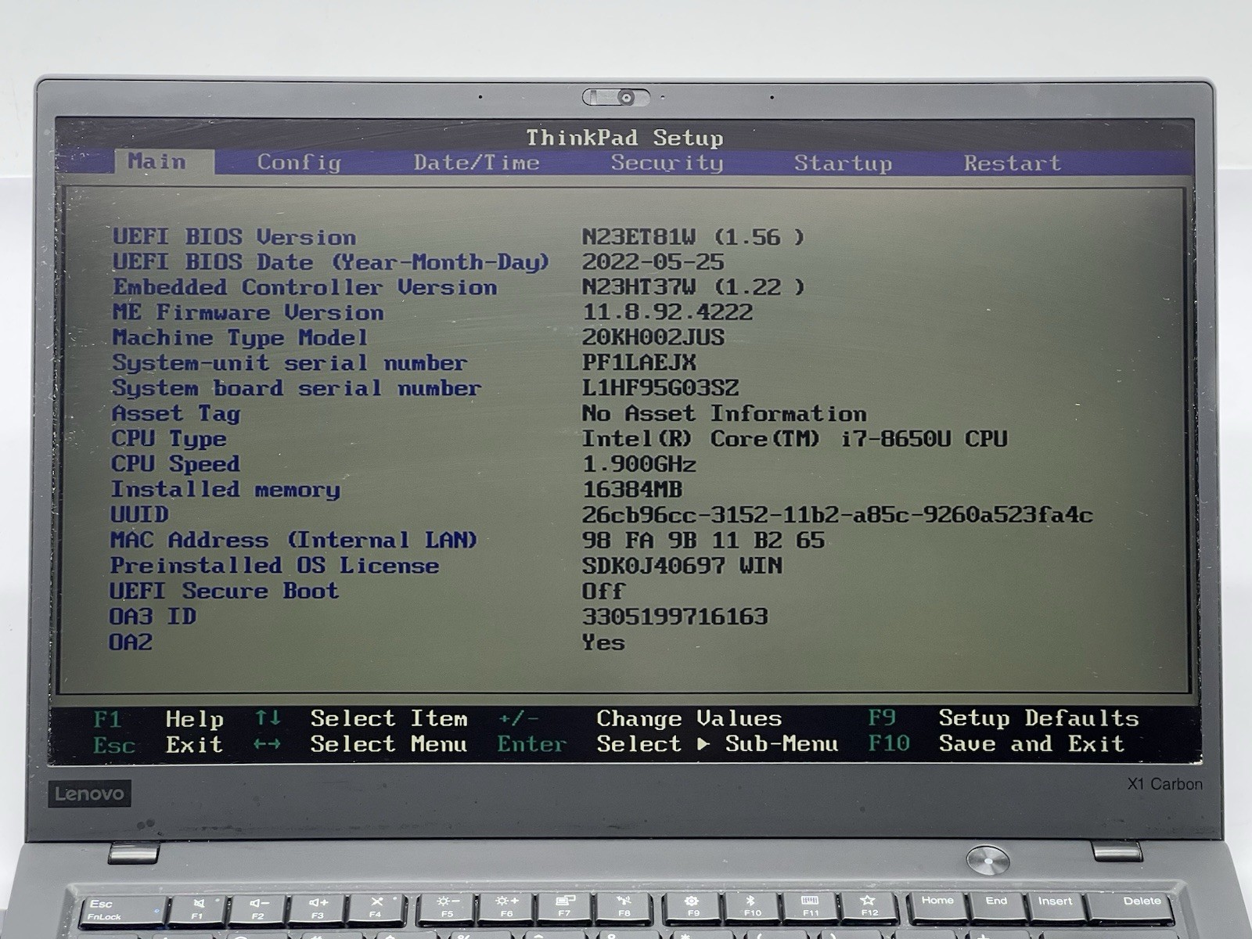Screen dimensions: 1252x939
Task: Click the UEFI BIOS Date label
Action: pyautogui.click(x=330, y=261)
